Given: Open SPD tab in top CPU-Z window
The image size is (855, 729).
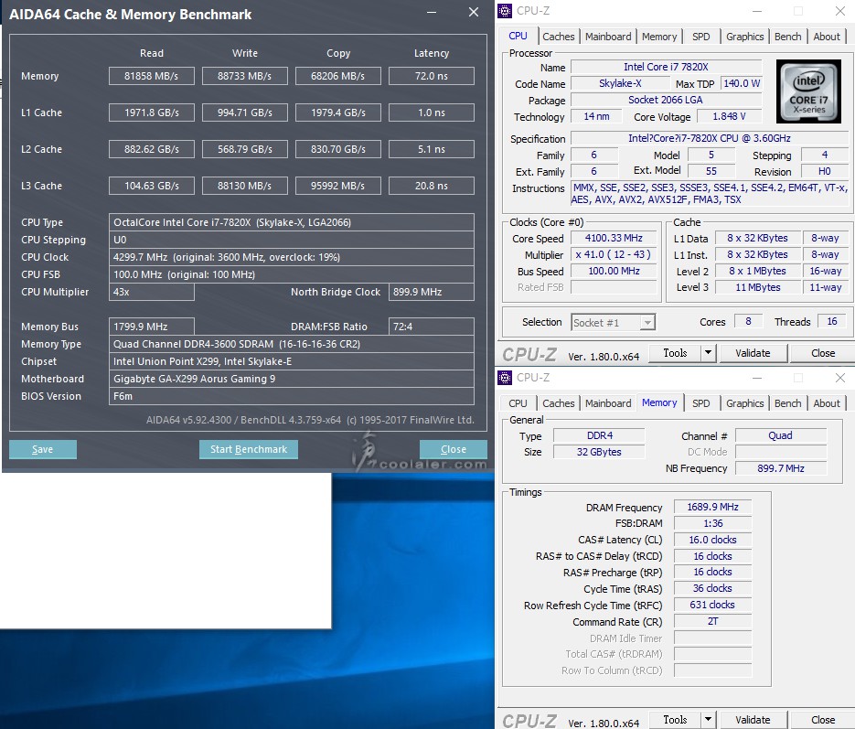Looking at the screenshot, I should pyautogui.click(x=701, y=37).
